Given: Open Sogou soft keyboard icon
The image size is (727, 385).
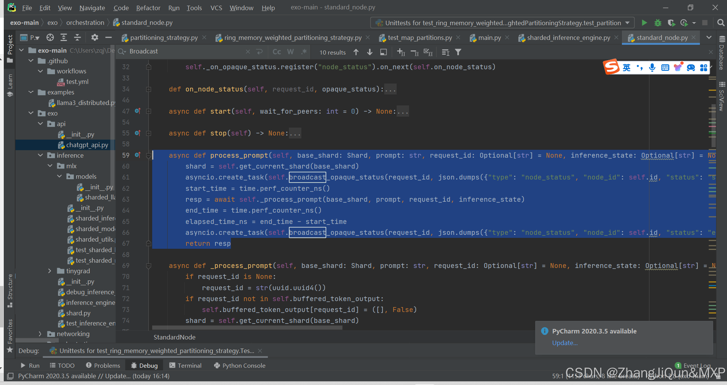Looking at the screenshot, I should tap(665, 67).
